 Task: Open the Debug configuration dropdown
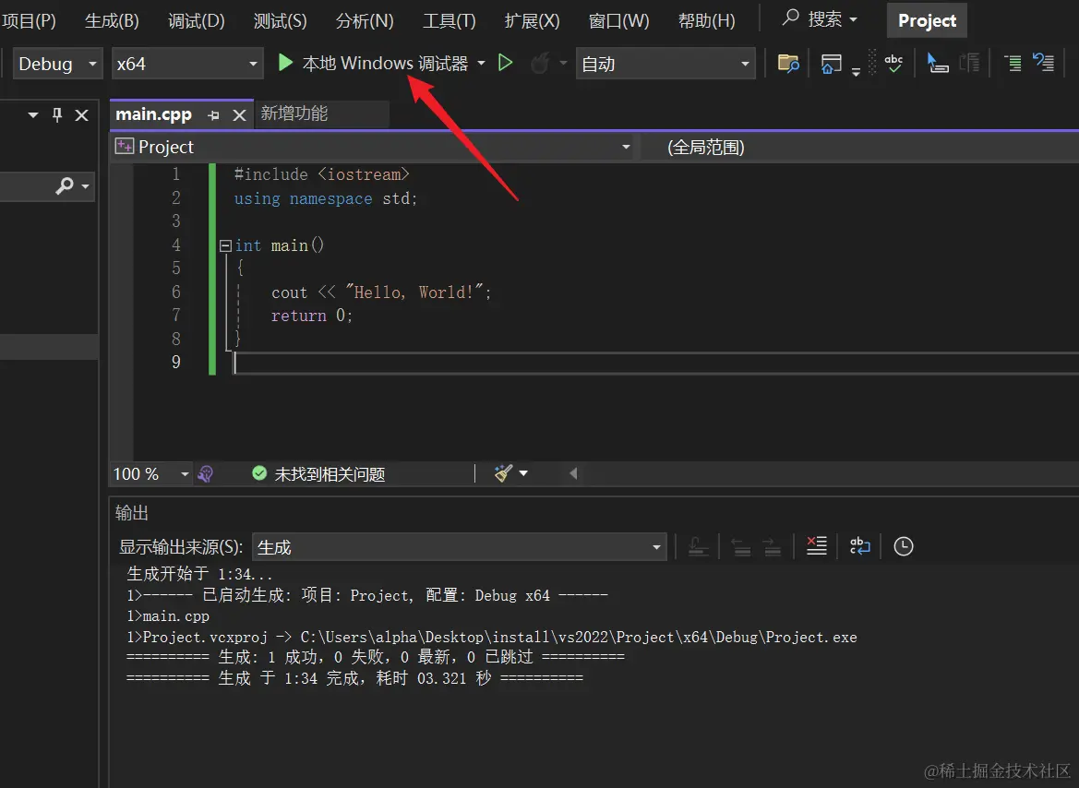click(x=58, y=64)
